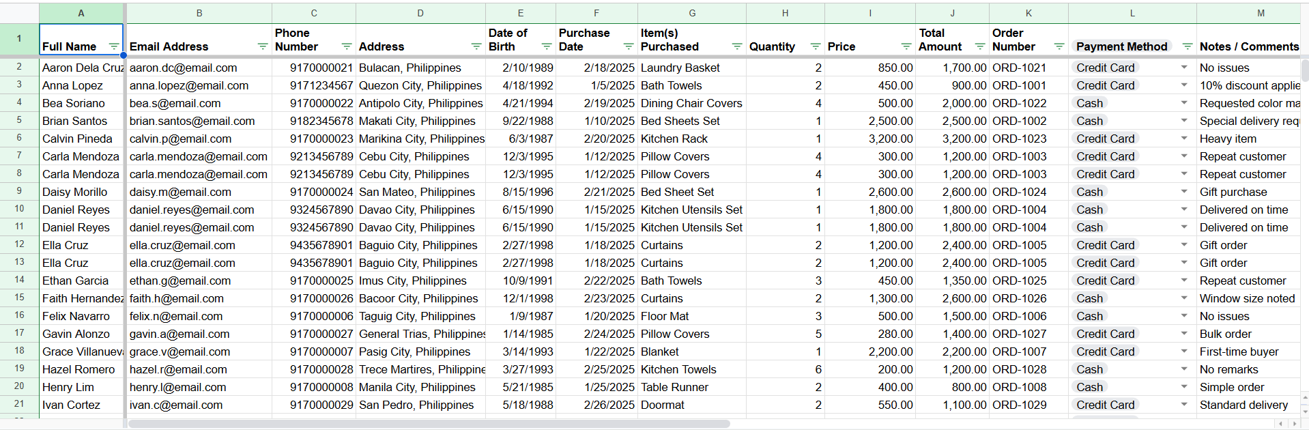Open the Email Address filter icon

[x=263, y=46]
